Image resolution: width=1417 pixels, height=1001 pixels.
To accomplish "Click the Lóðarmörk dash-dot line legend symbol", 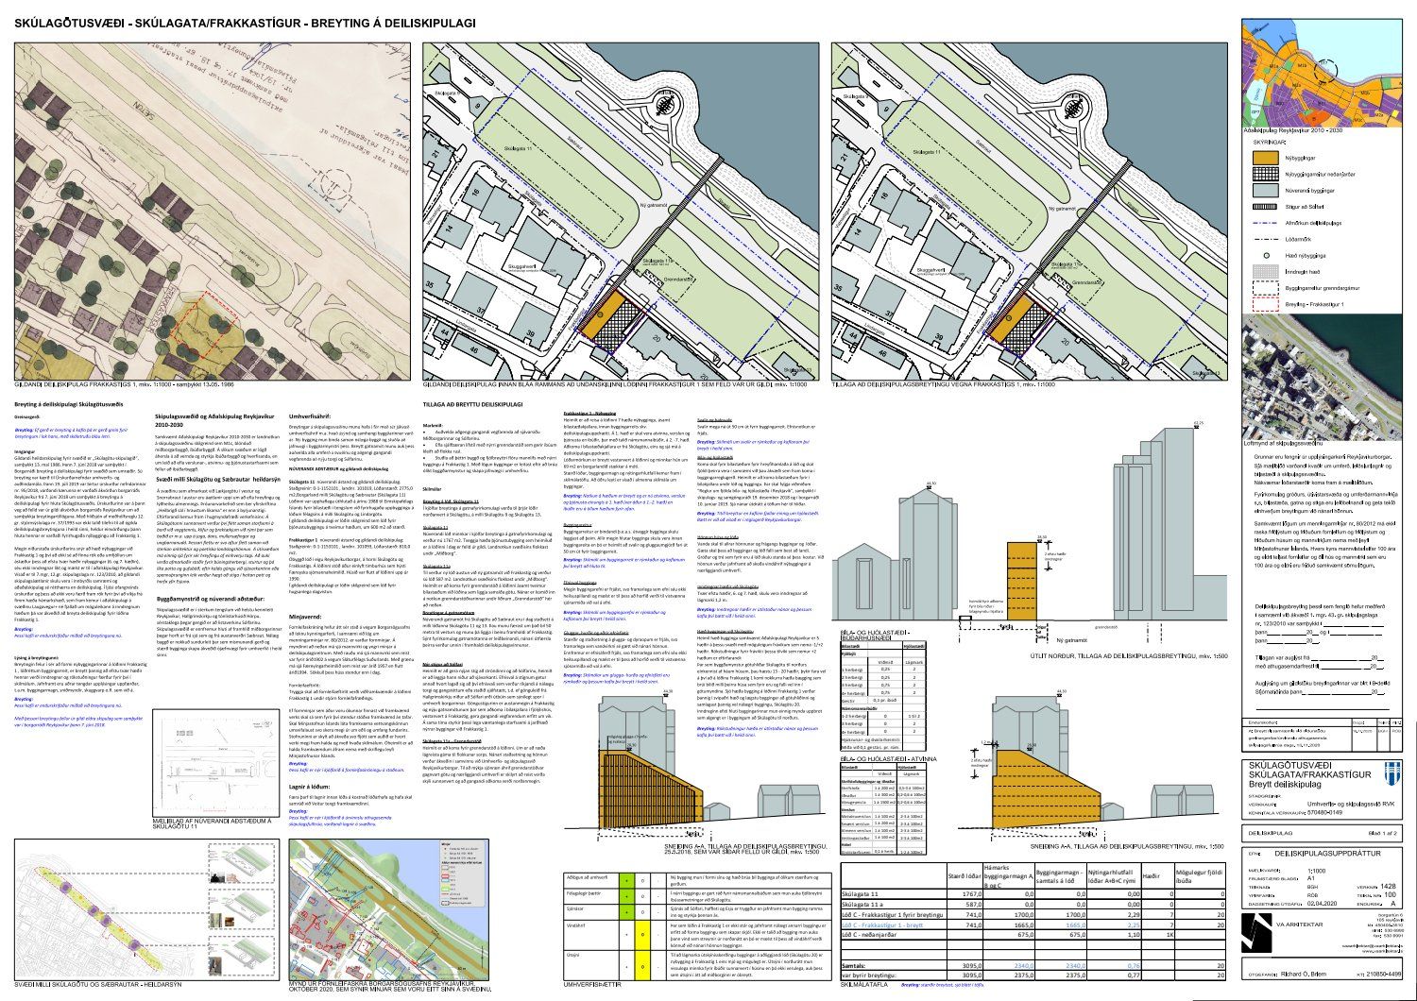I will pos(1265,239).
